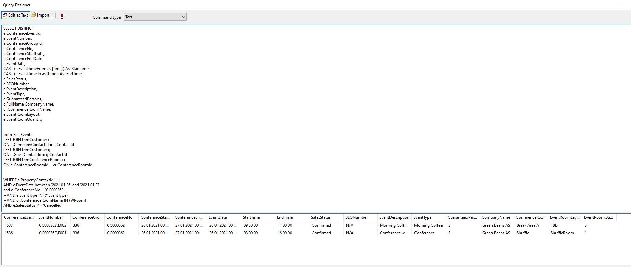Click the 'from FactEvent e' line
631x267 pixels.
click(18, 135)
